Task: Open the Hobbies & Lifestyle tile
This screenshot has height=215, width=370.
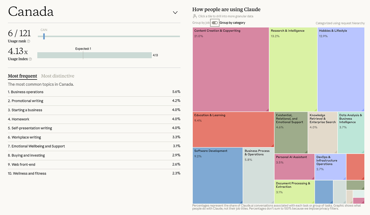Action: coord(341,70)
